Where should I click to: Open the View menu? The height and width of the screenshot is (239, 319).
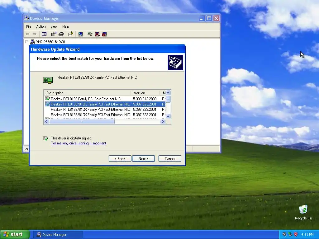pyautogui.click(x=54, y=26)
